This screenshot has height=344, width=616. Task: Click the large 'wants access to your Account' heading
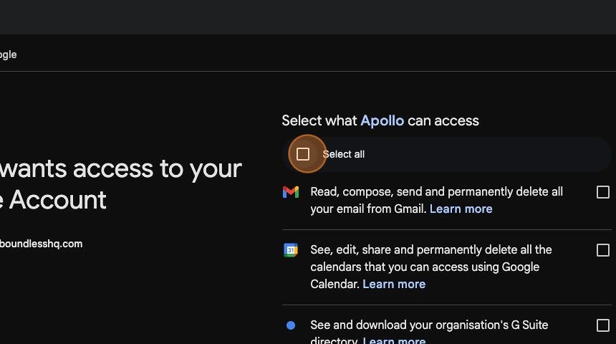120,184
